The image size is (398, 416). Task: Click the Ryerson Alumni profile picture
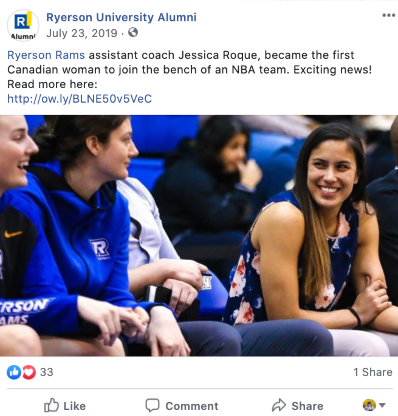(x=23, y=25)
